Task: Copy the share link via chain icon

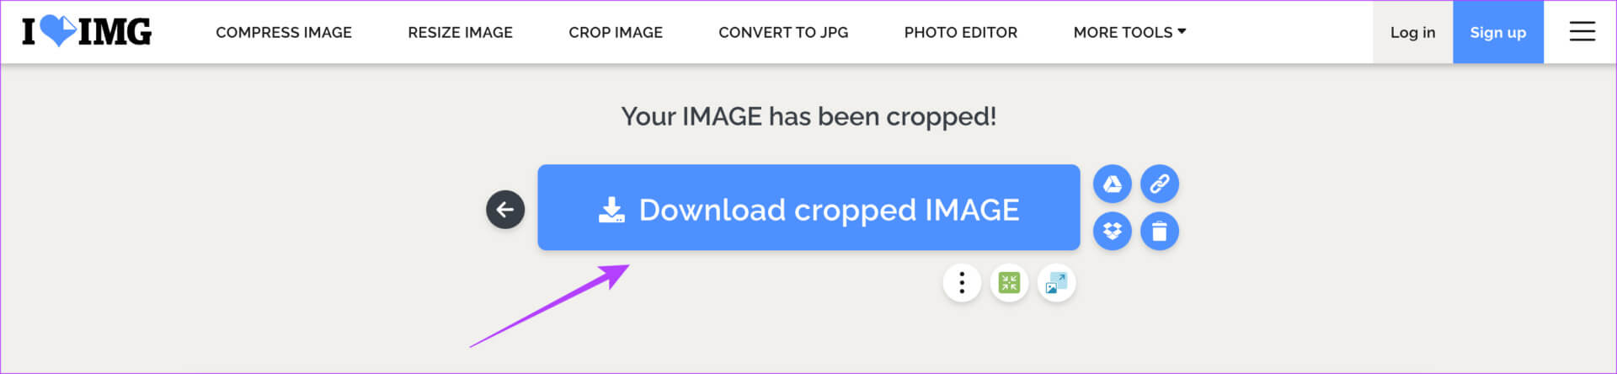Action: [x=1160, y=184]
